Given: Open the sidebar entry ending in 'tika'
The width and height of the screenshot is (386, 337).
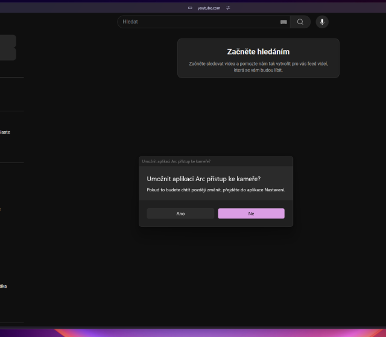Looking at the screenshot, I should [4, 286].
